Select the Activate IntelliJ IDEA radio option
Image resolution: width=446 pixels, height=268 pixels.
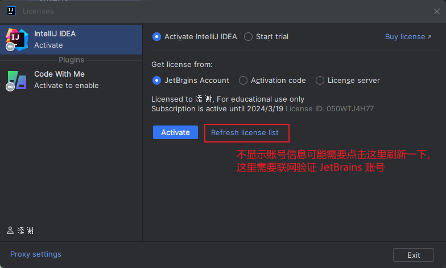click(157, 36)
